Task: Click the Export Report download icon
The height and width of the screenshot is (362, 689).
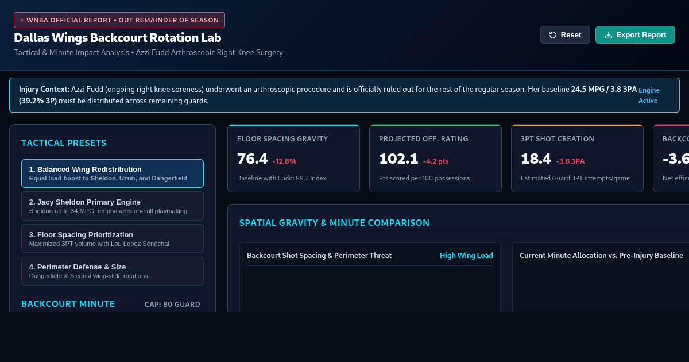Action: tap(609, 35)
